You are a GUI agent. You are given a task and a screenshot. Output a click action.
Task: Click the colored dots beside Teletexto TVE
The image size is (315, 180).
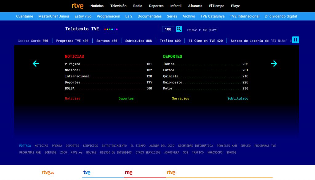click(x=111, y=29)
